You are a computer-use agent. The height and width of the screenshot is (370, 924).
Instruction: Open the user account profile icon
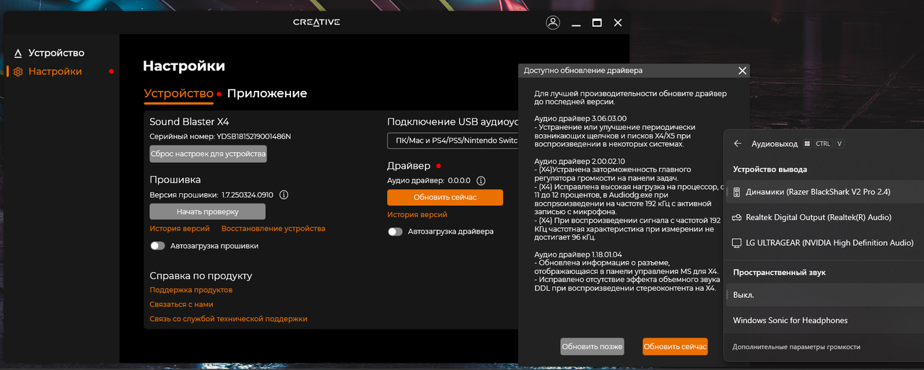553,22
